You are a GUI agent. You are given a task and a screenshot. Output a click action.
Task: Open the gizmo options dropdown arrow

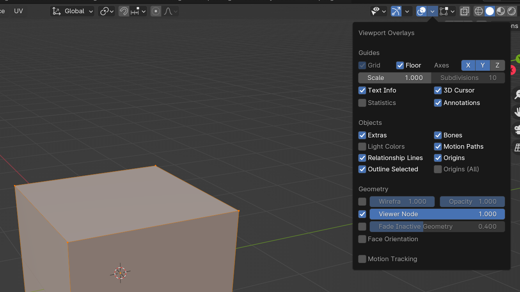click(x=407, y=11)
